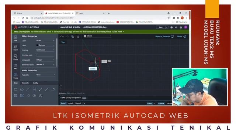Click the Autodesk AutoCAD logo
236x133 pixels.
[x=27, y=27]
